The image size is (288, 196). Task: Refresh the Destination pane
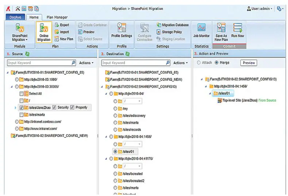tap(127, 54)
